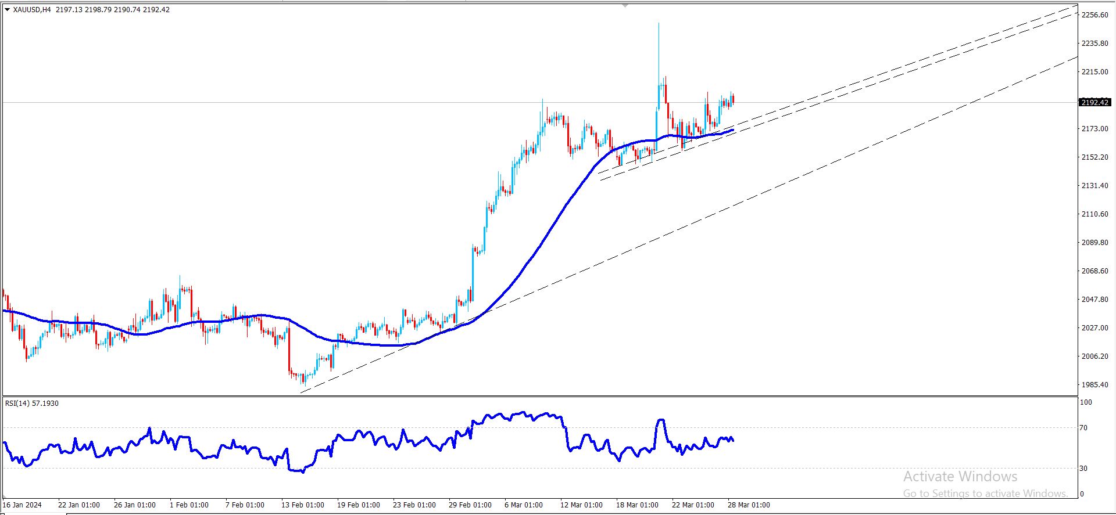Click the 2110.60 price scale label
1116x515 pixels.
point(1094,214)
